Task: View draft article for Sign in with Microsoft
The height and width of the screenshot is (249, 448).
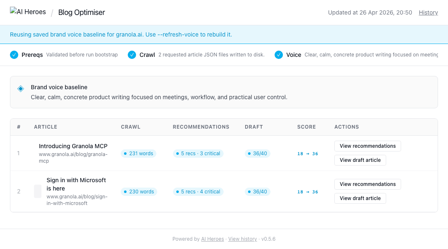Action: tap(360, 198)
